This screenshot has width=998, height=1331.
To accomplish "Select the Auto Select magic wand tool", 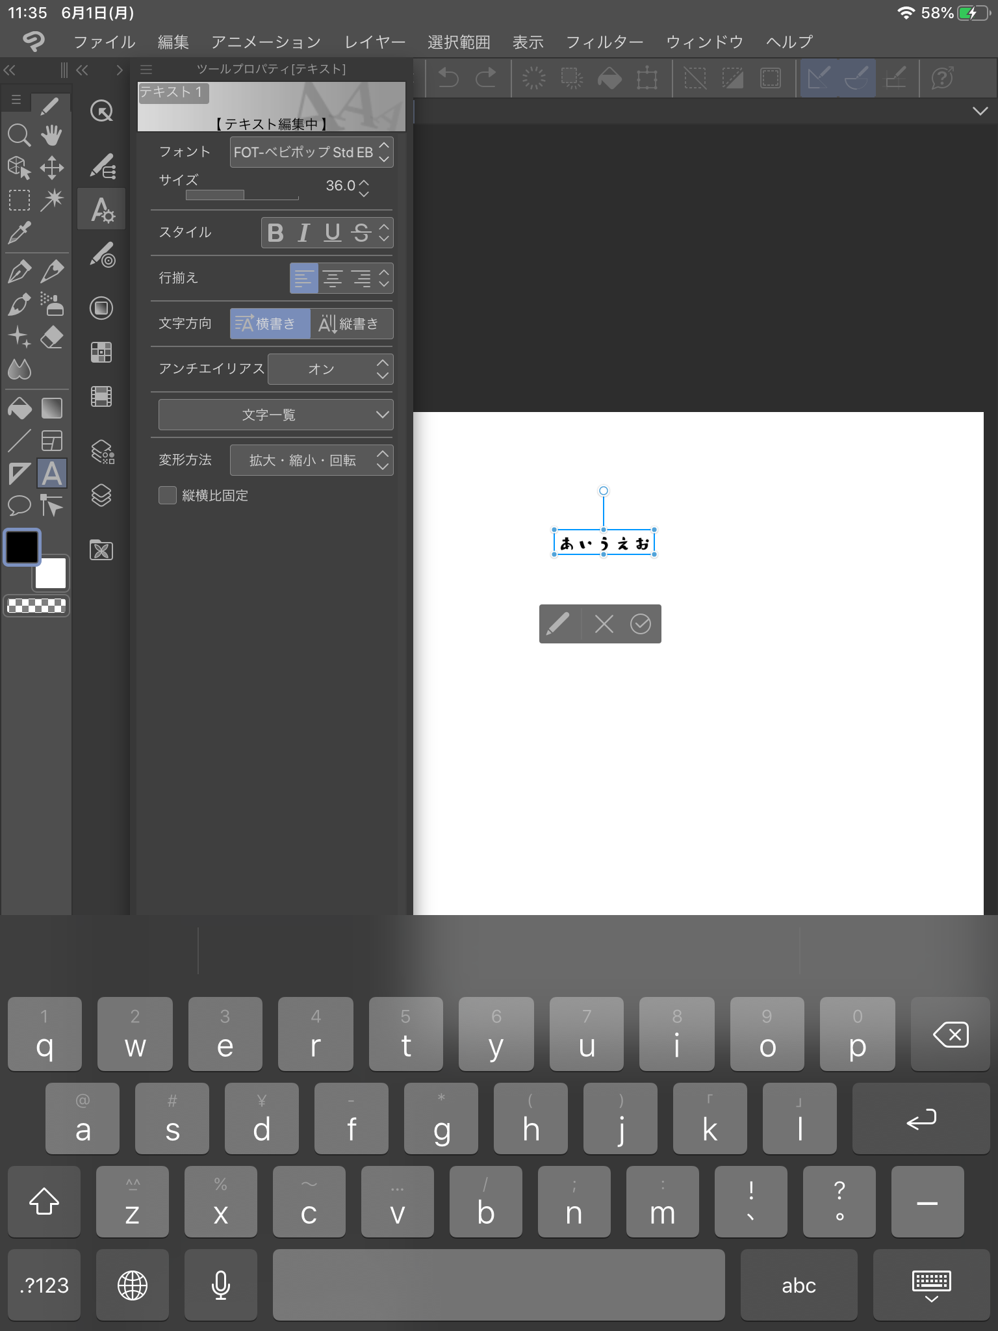I will click(x=52, y=200).
